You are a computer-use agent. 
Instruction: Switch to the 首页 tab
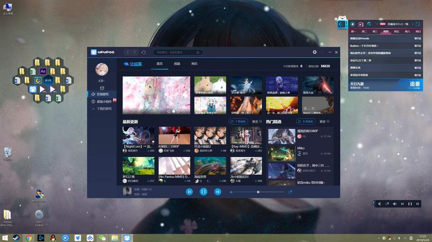(x=159, y=64)
